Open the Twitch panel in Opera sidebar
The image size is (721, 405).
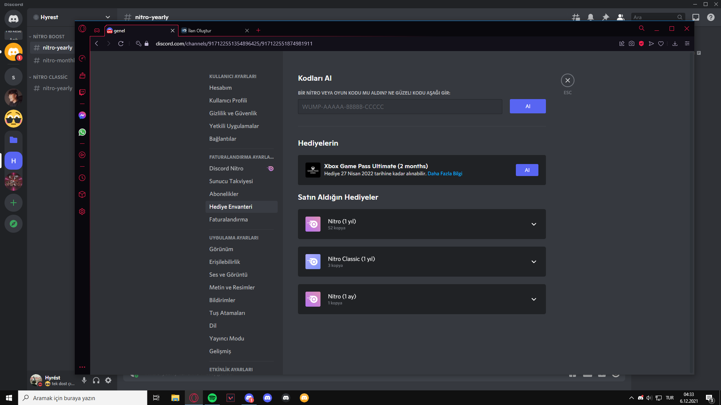82,92
